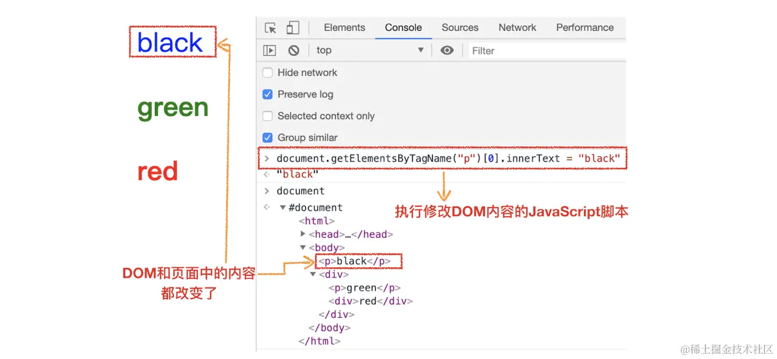Toggle the device toolbar icon
Screen dimensions: 777x359
(x=293, y=28)
